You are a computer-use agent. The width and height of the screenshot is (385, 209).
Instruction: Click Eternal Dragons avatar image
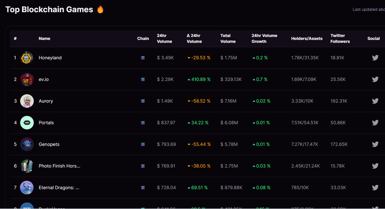(x=27, y=187)
